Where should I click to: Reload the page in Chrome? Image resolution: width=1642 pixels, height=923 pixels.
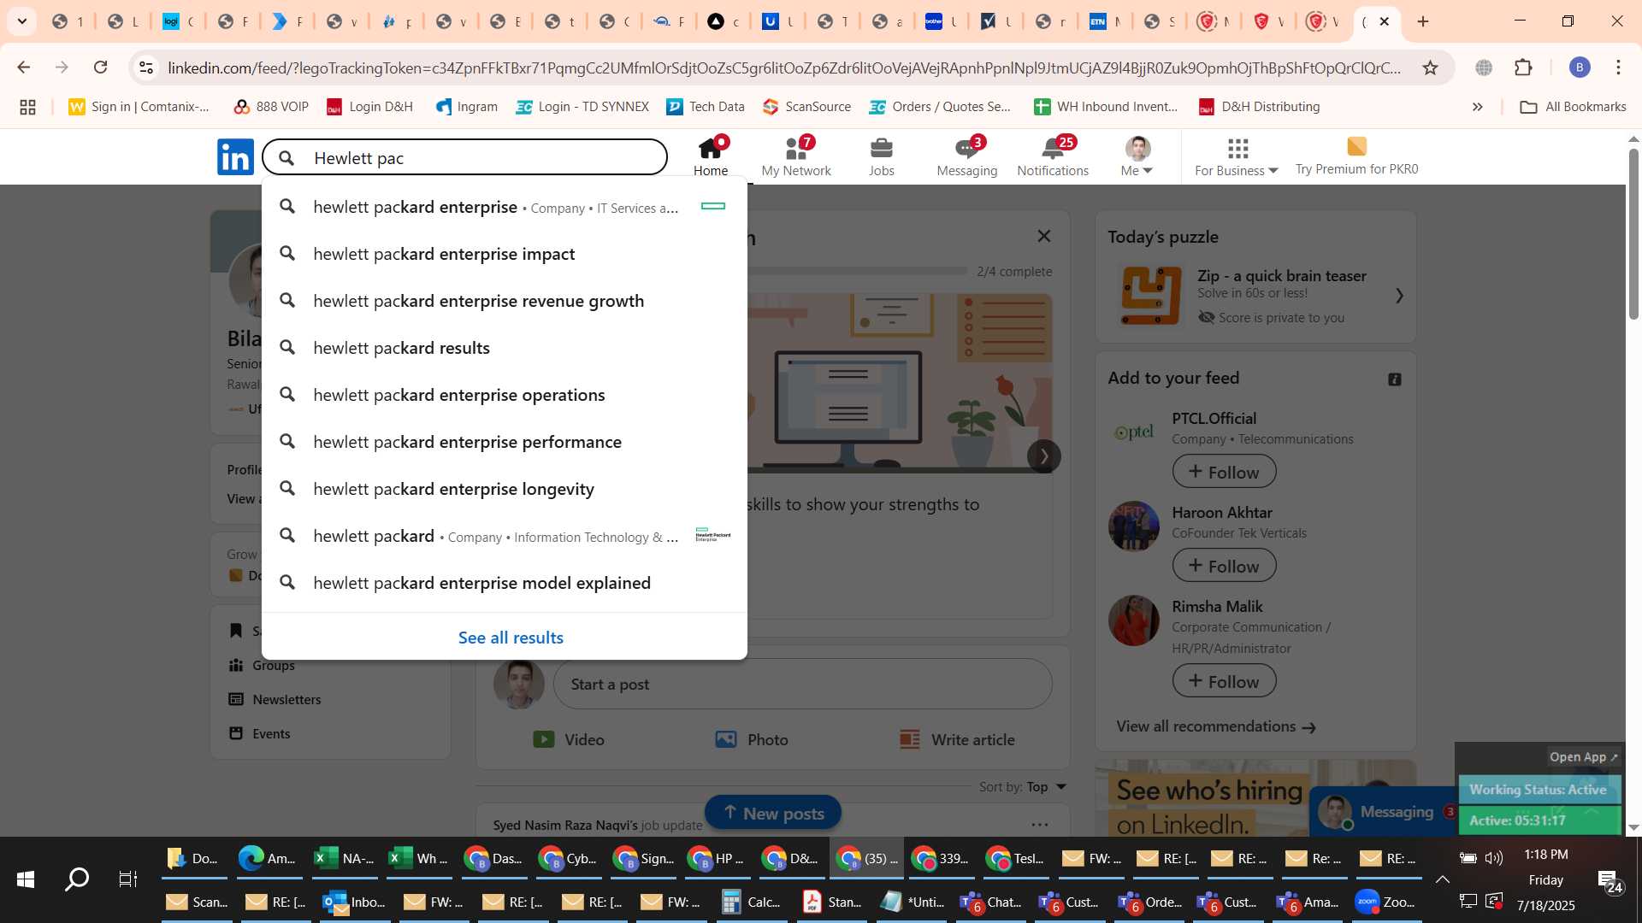tap(100, 68)
